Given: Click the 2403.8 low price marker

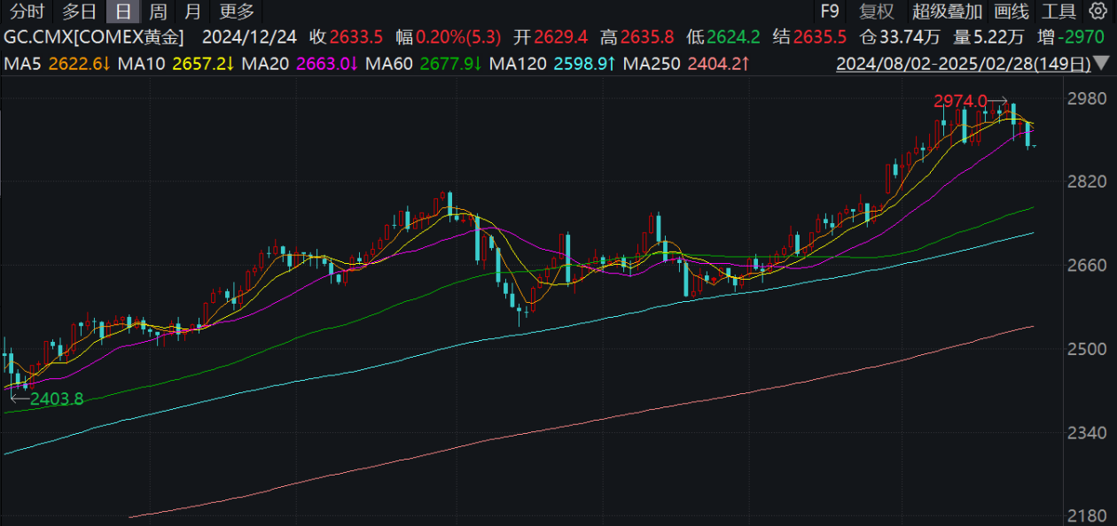Looking at the screenshot, I should pos(57,398).
